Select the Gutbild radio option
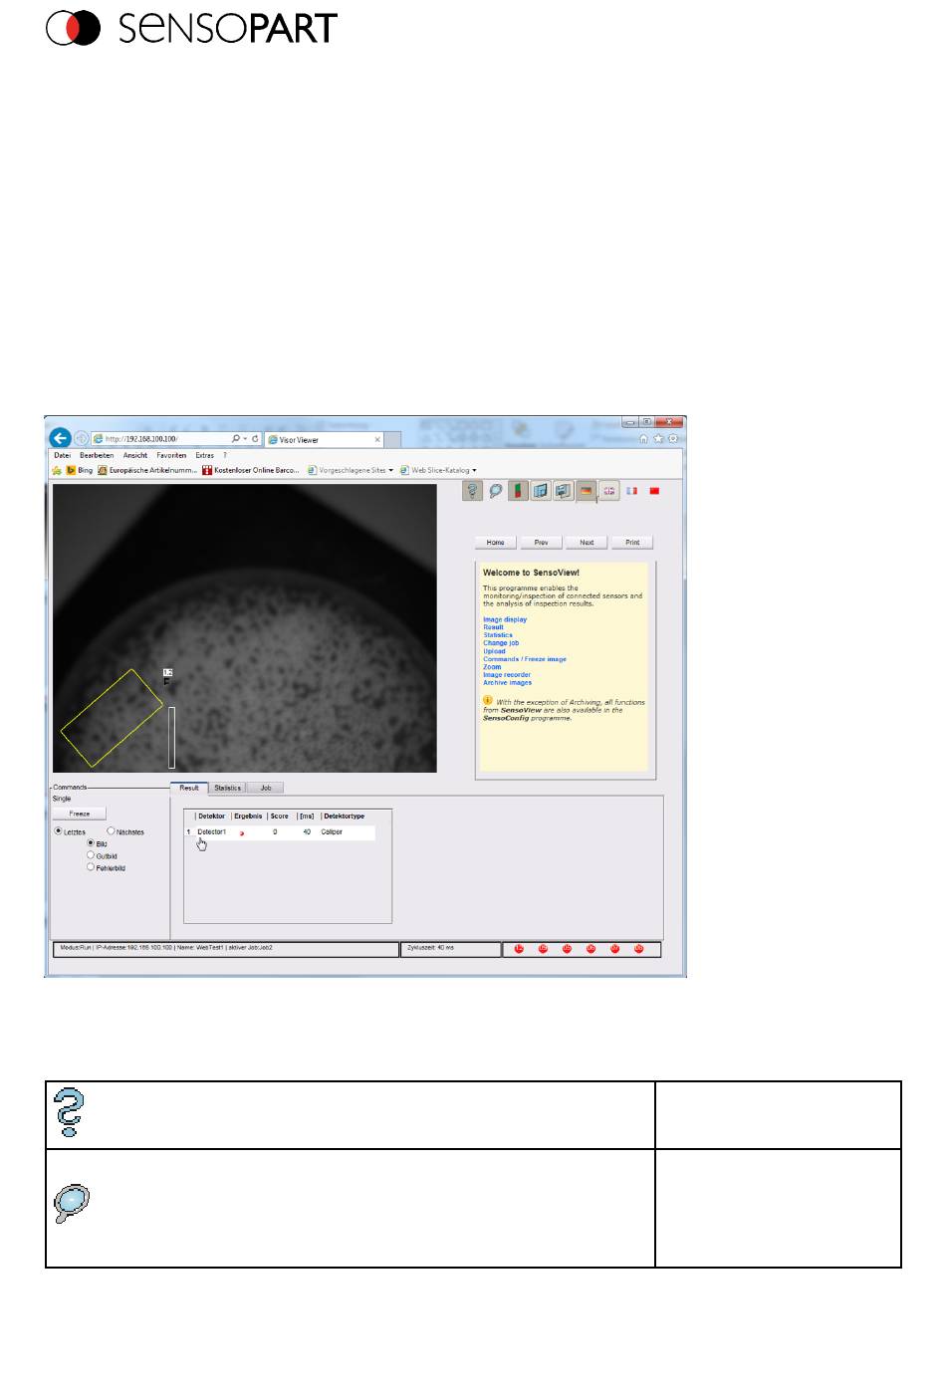 tap(91, 855)
